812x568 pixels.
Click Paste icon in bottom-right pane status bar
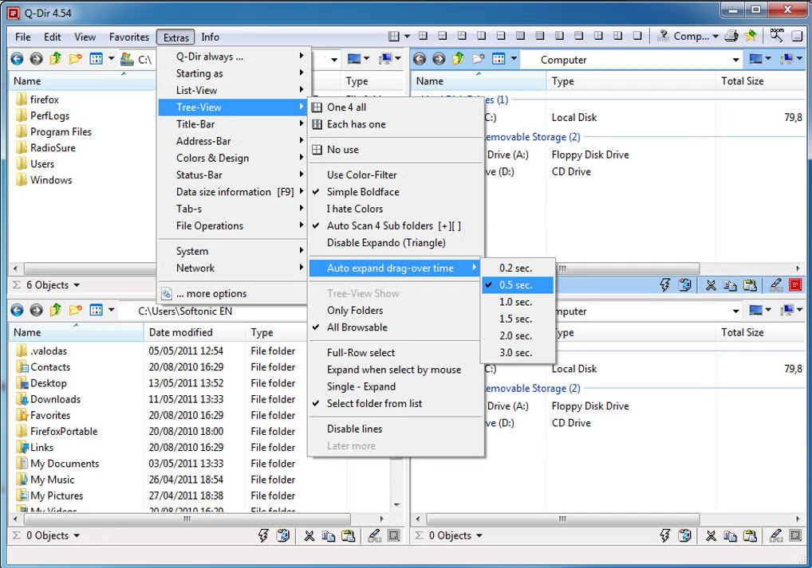[750, 536]
